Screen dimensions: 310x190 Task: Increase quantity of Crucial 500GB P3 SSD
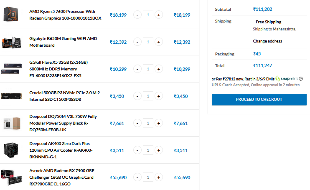click(x=159, y=96)
